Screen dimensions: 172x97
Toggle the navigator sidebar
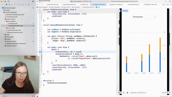tap(9, 1)
